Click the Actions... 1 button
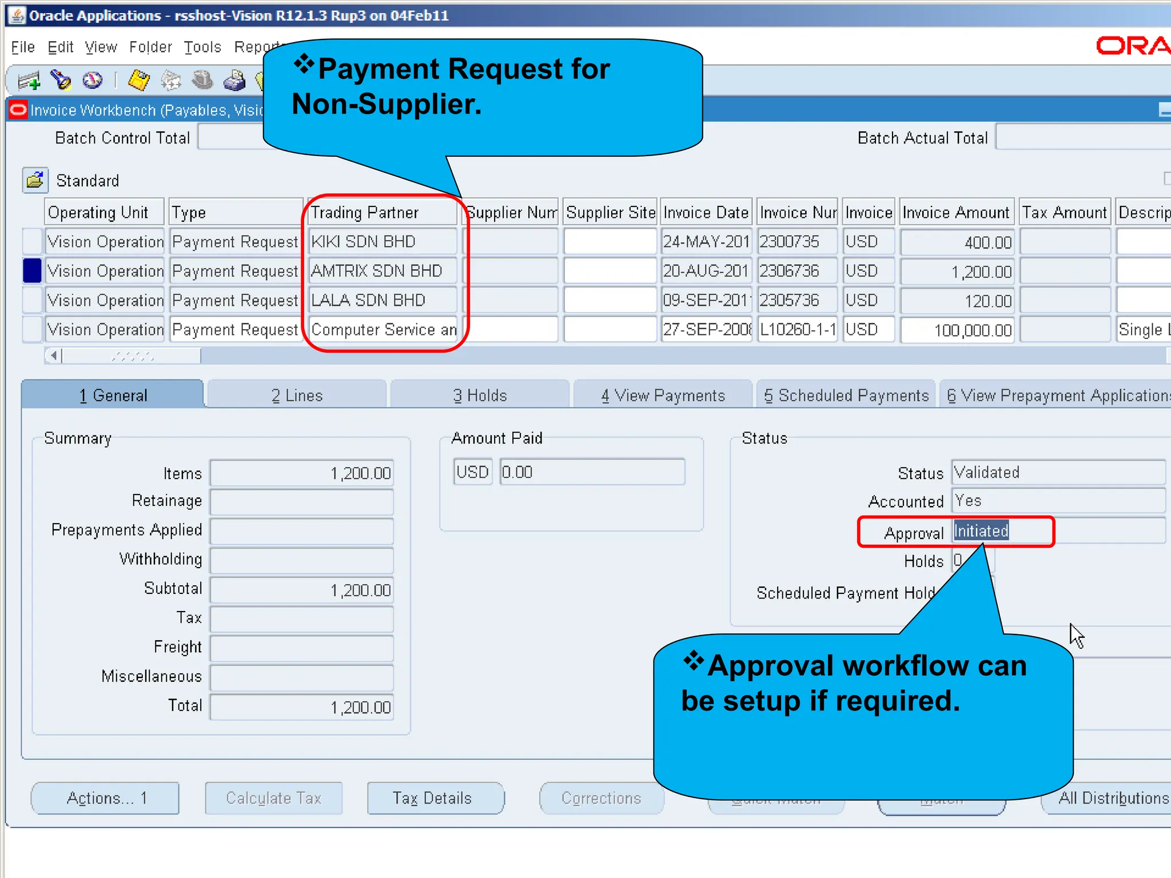 pyautogui.click(x=105, y=798)
